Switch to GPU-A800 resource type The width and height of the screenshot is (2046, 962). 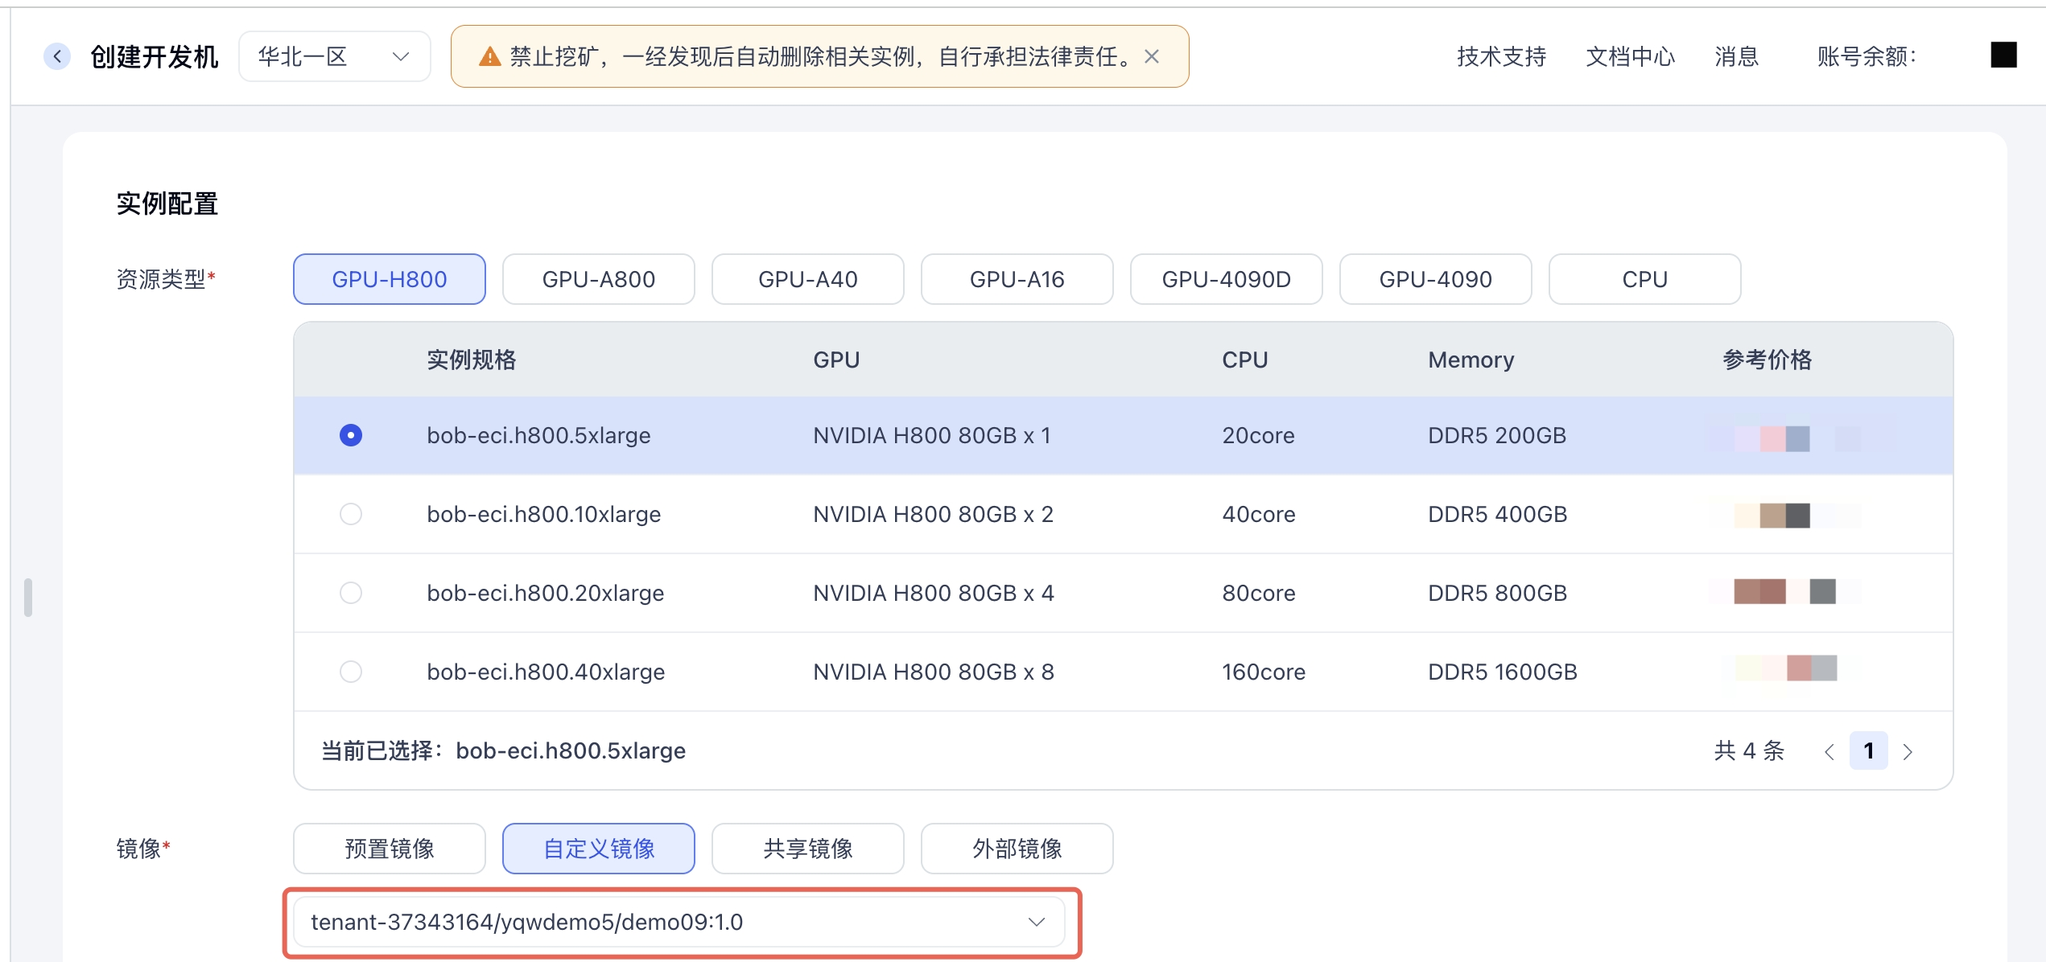(x=598, y=279)
